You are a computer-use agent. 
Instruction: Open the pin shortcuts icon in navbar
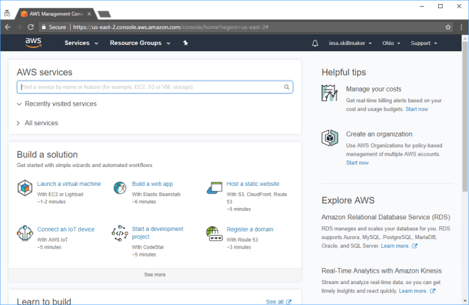186,43
